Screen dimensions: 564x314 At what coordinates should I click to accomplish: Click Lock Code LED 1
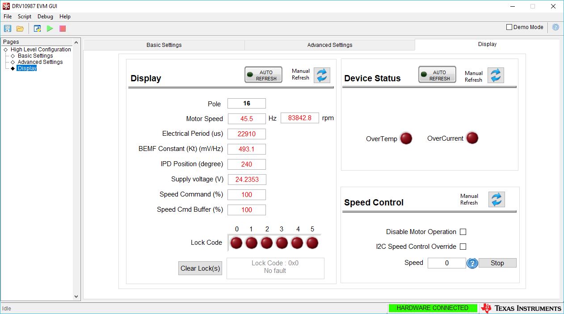coord(252,243)
